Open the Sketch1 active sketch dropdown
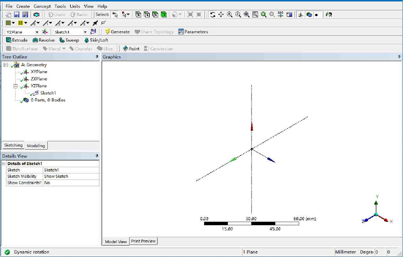 (x=85, y=32)
